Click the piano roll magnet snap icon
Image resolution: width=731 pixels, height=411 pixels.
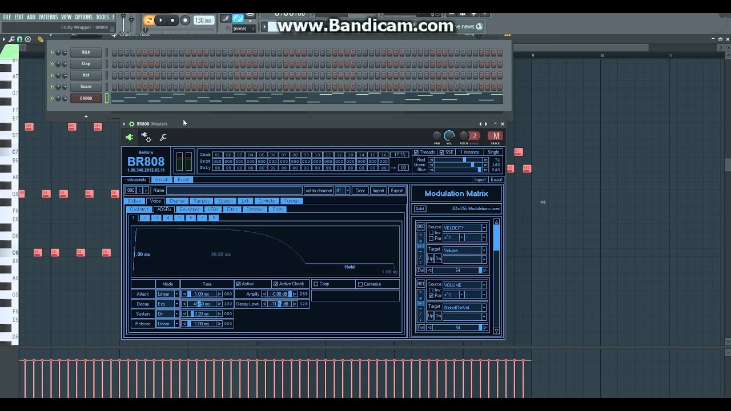19,39
